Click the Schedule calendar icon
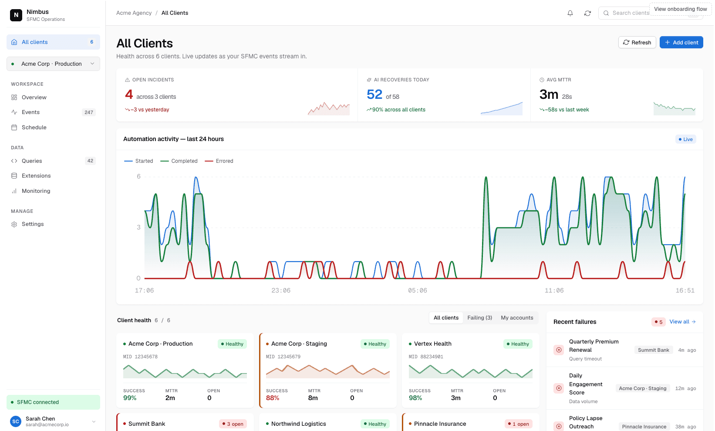Image resolution: width=715 pixels, height=431 pixels. point(14,128)
